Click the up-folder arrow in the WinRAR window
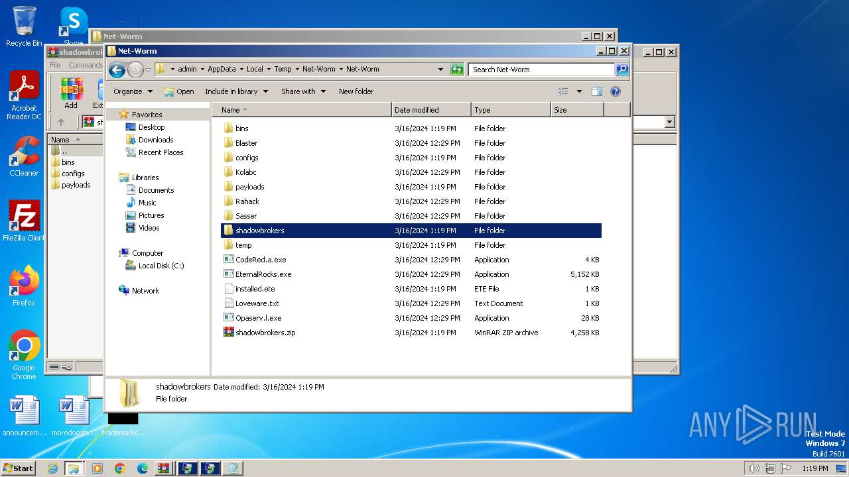 [x=61, y=122]
